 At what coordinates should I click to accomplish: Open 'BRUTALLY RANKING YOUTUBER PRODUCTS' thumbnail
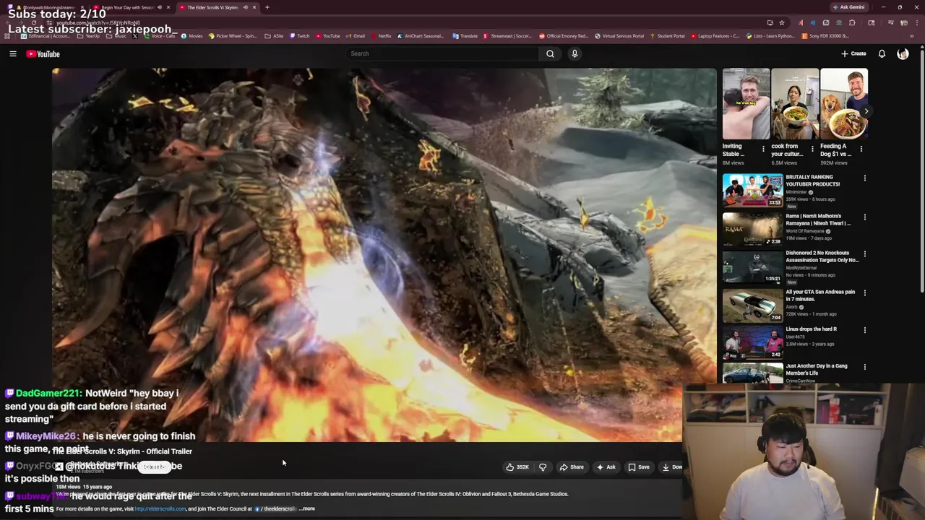click(x=752, y=190)
